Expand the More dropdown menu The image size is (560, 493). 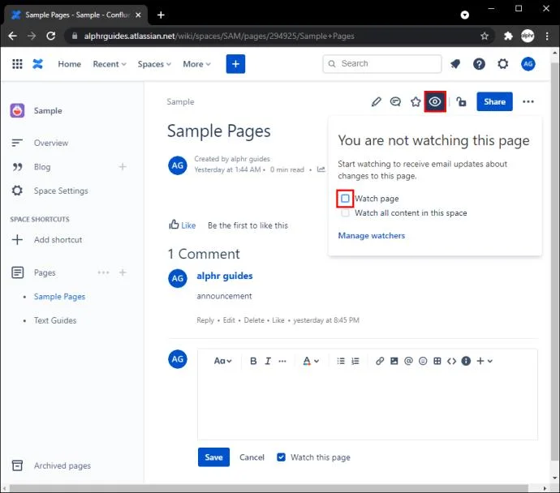point(196,64)
